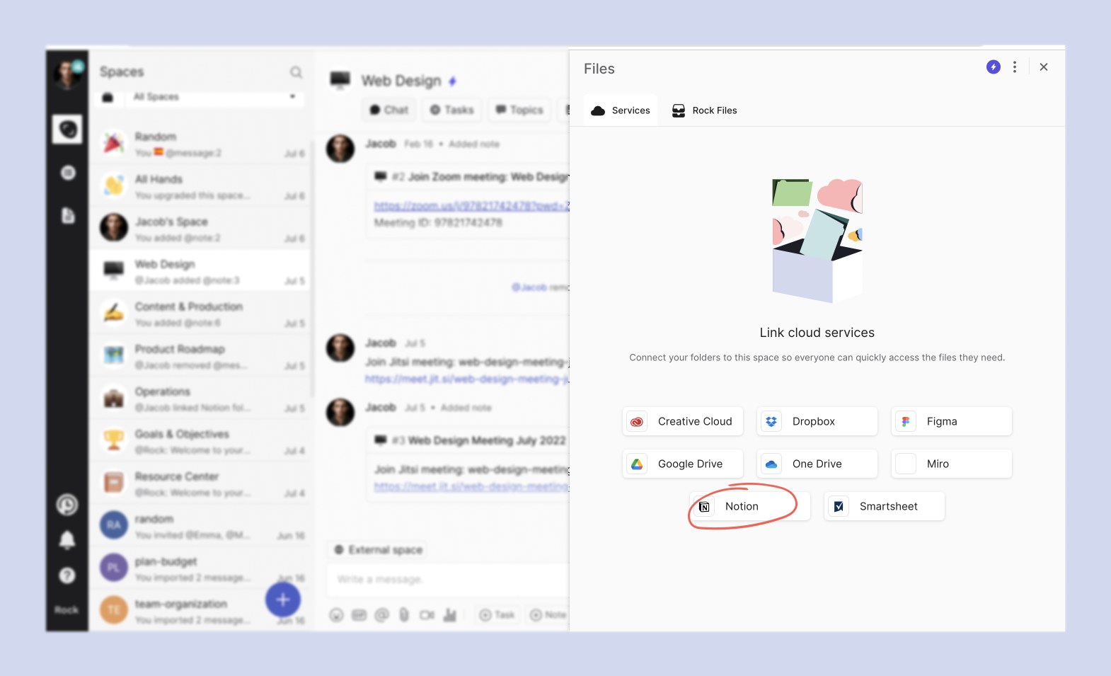Link Google Drive to this space
Viewport: 1111px width, 676px height.
click(x=682, y=464)
